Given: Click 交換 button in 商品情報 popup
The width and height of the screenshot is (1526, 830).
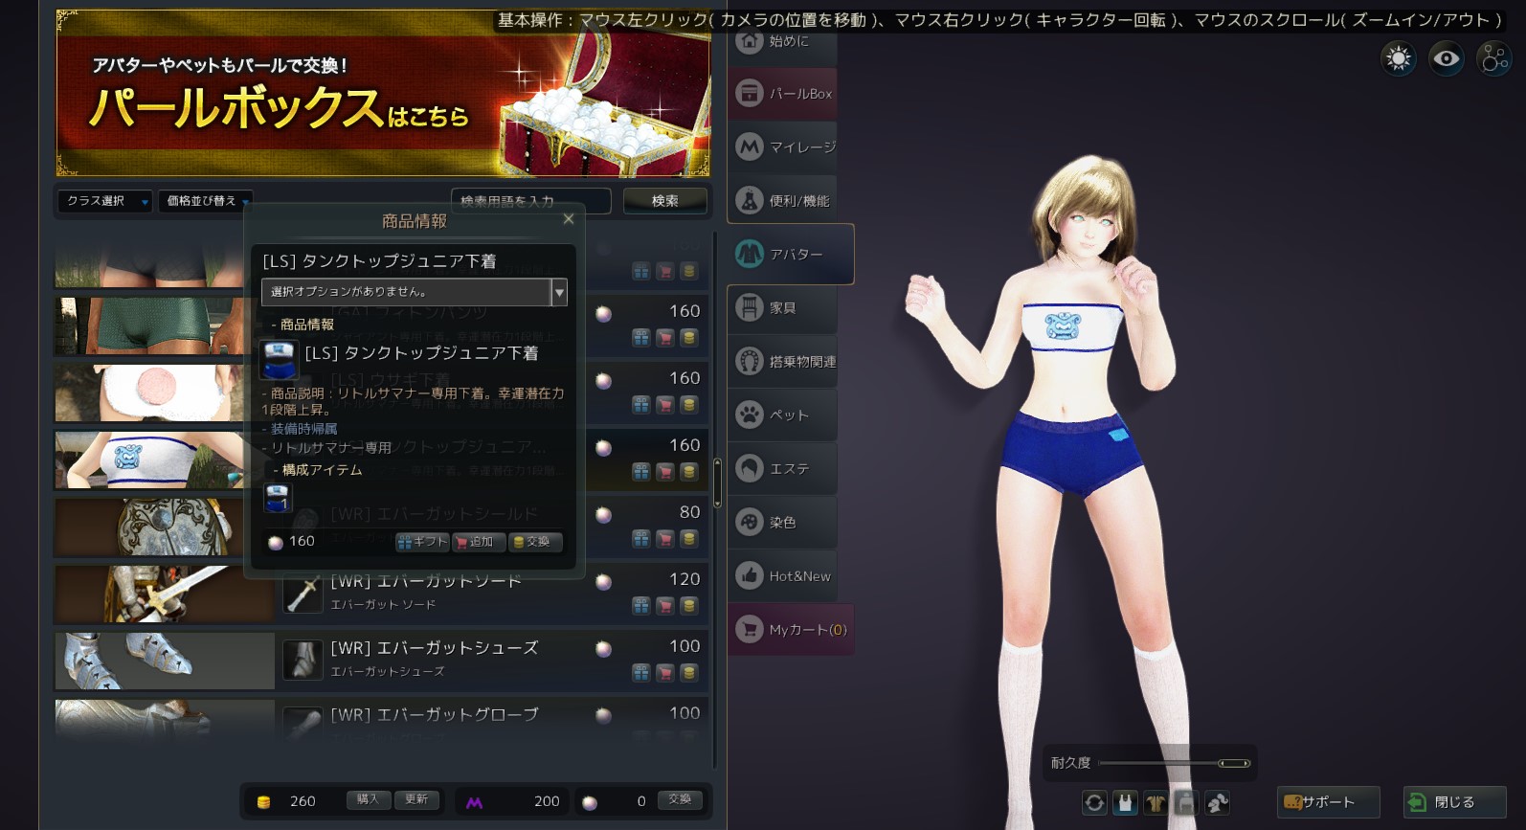Looking at the screenshot, I should [535, 542].
